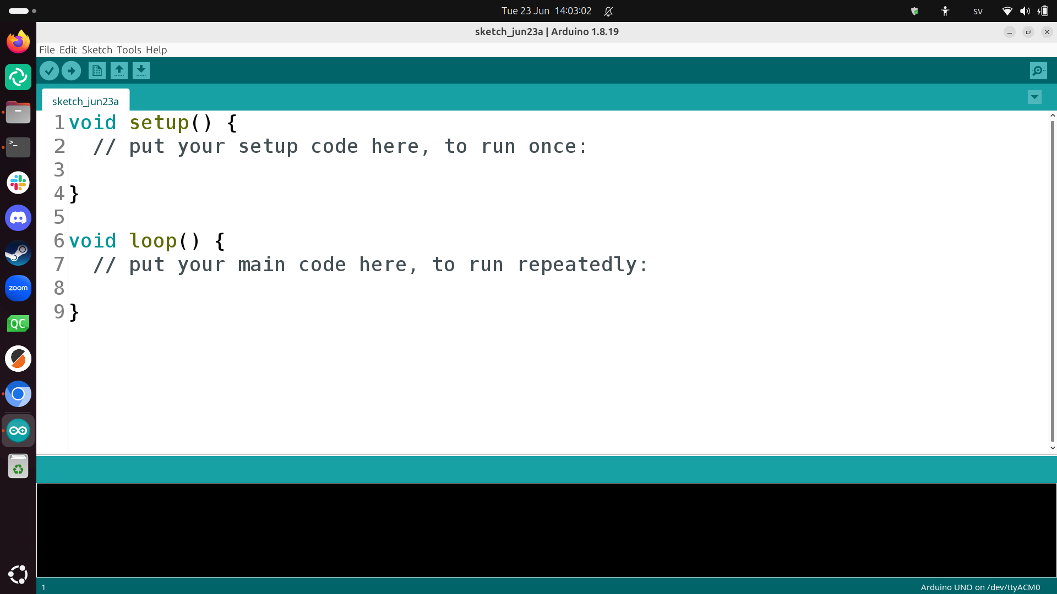Click the closing brace on line 9

coord(74,312)
